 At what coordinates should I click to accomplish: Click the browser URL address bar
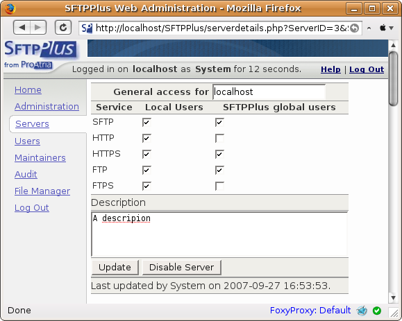coord(221,28)
